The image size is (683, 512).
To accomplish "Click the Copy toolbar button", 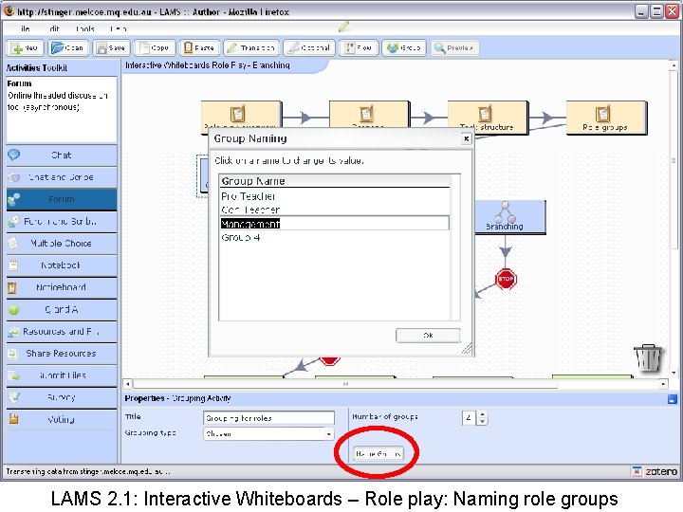I will tap(155, 48).
